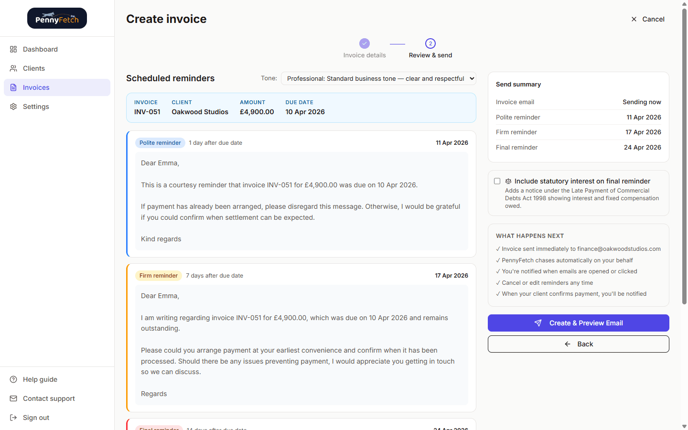Click the paper-plane send icon
This screenshot has height=430, width=688.
[538, 322]
